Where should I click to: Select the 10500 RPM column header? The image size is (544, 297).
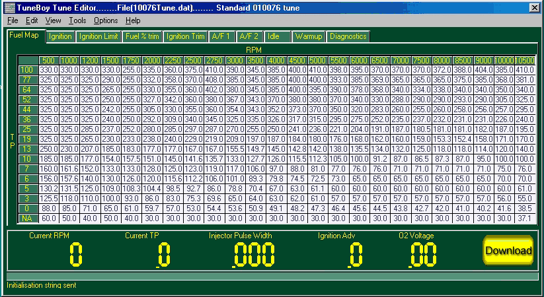(525, 60)
